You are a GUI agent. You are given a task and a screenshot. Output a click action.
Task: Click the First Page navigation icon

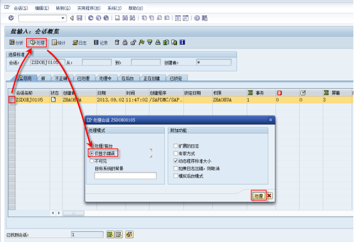144,18
